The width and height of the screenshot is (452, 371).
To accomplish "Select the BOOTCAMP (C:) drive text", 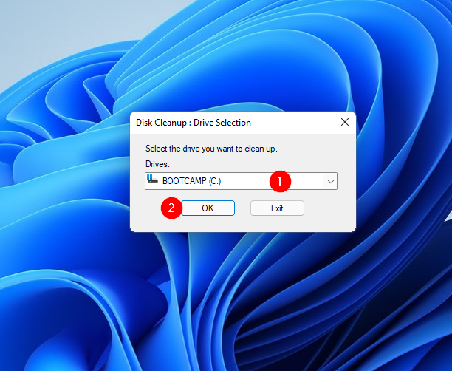I will 189,180.
